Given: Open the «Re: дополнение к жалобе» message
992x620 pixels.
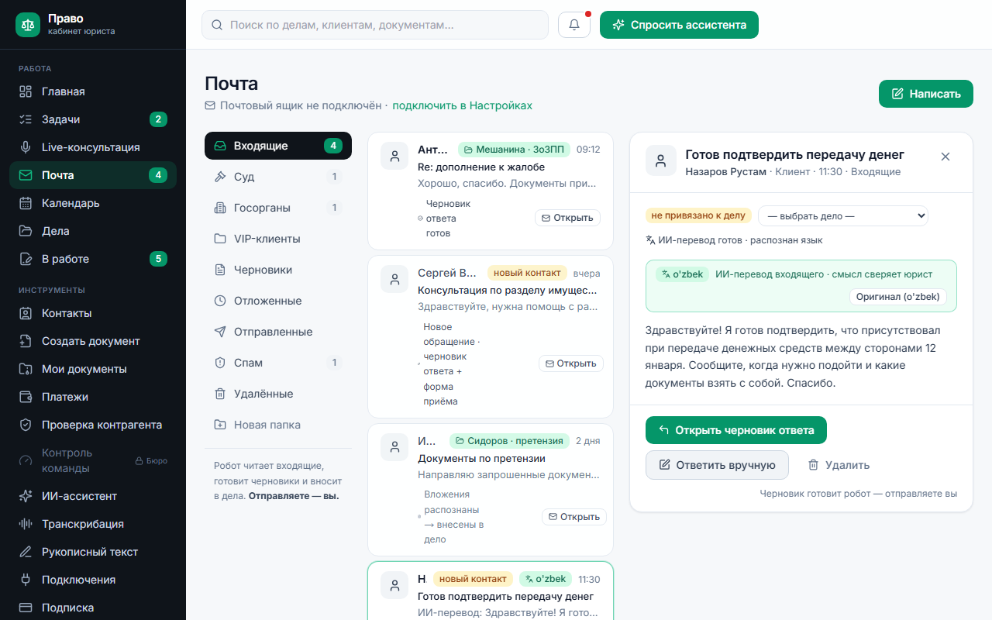Looking at the screenshot, I should (491, 191).
